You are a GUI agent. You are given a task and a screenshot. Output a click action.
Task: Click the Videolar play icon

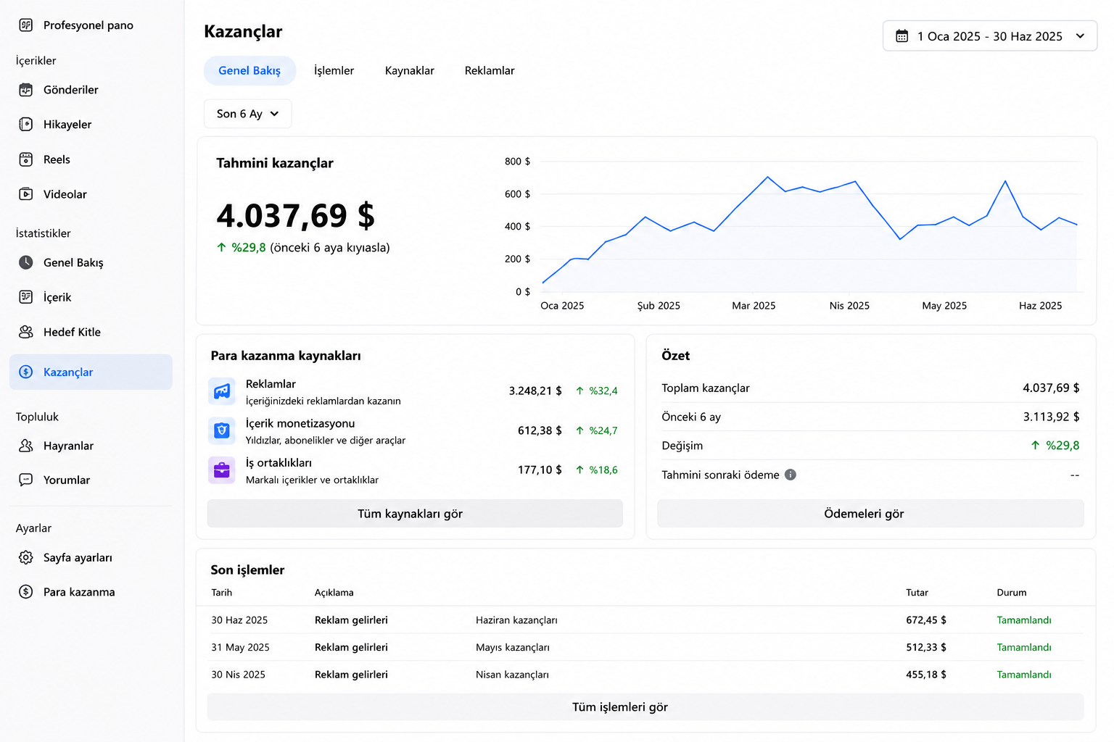pyautogui.click(x=26, y=194)
